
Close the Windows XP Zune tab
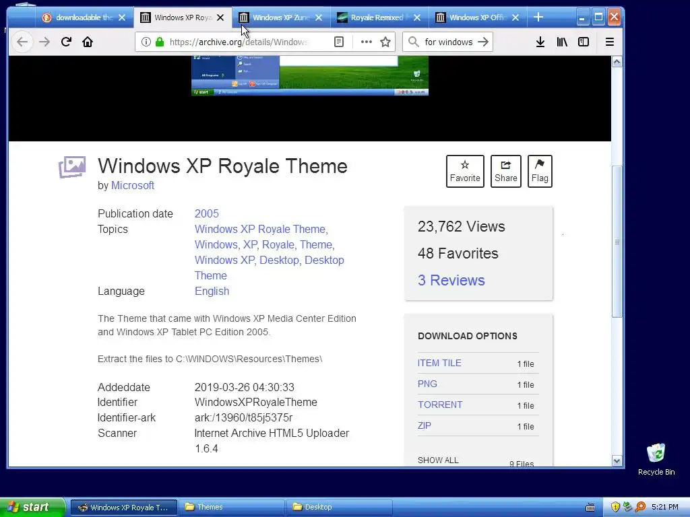tap(319, 18)
